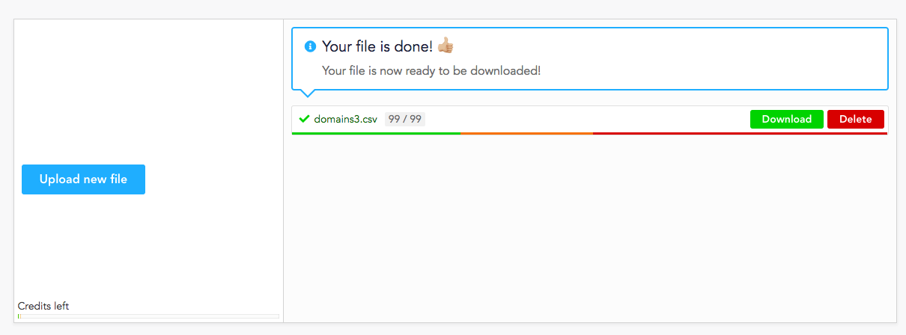Click empty space in the domains3.csv row
906x335 pixels.
(x=588, y=119)
